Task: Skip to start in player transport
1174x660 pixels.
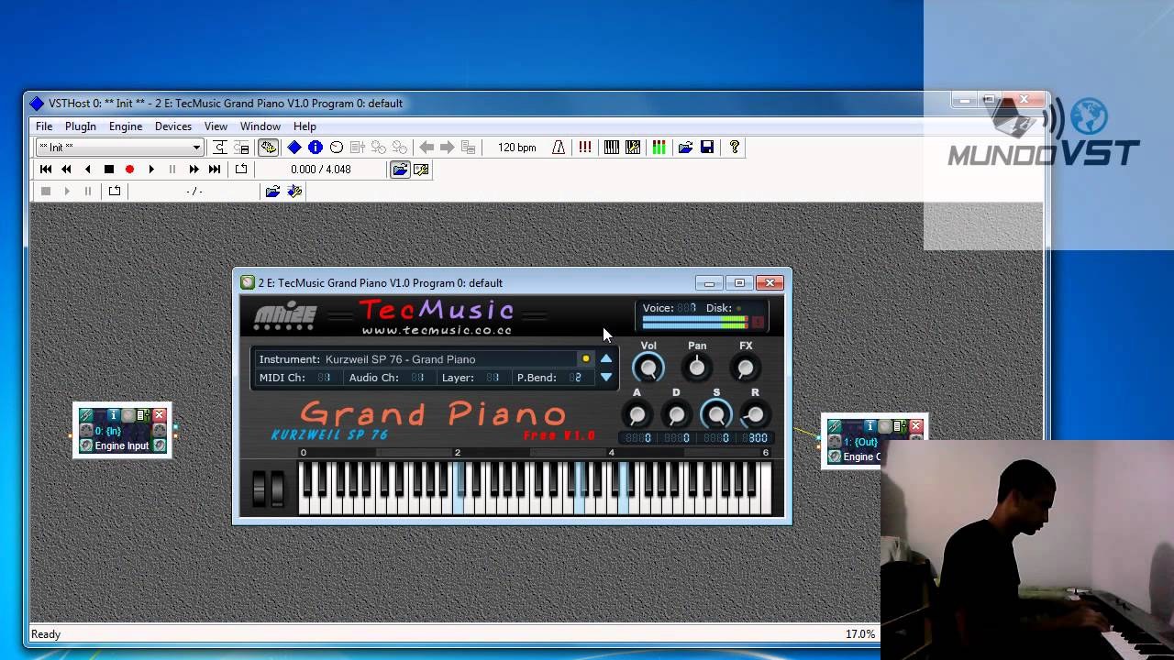Action: pos(45,170)
